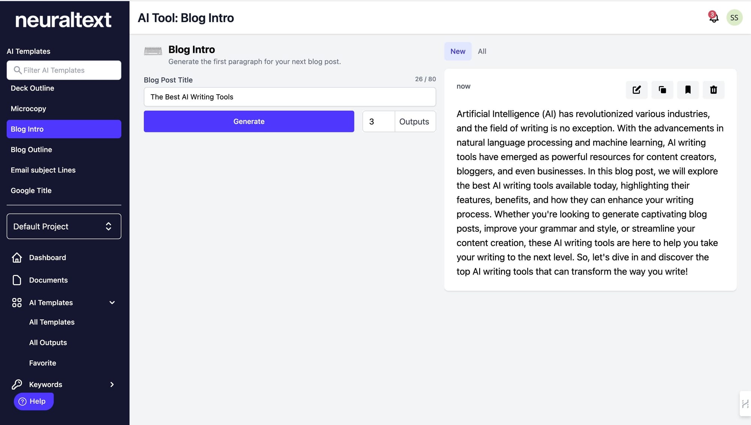Screen dimensions: 751x425
Task: Click Filter AI Templates search box
Action: (64, 69)
